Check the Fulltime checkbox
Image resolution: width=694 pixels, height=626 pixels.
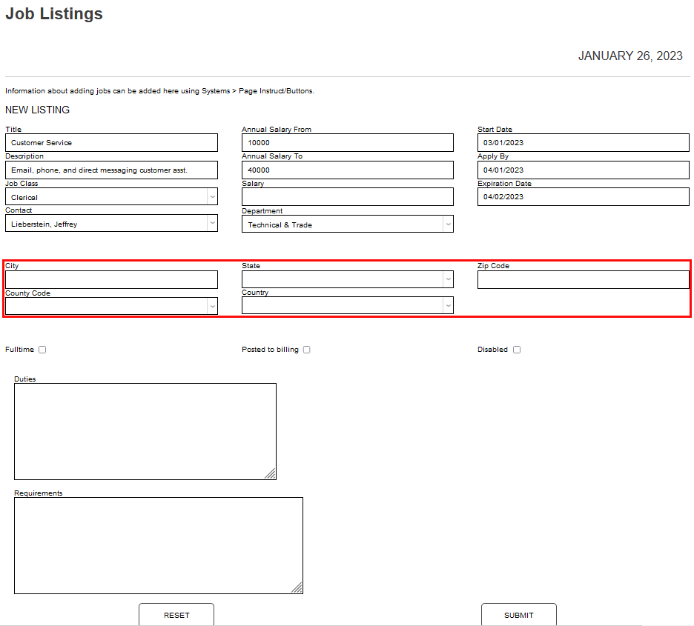coord(42,350)
